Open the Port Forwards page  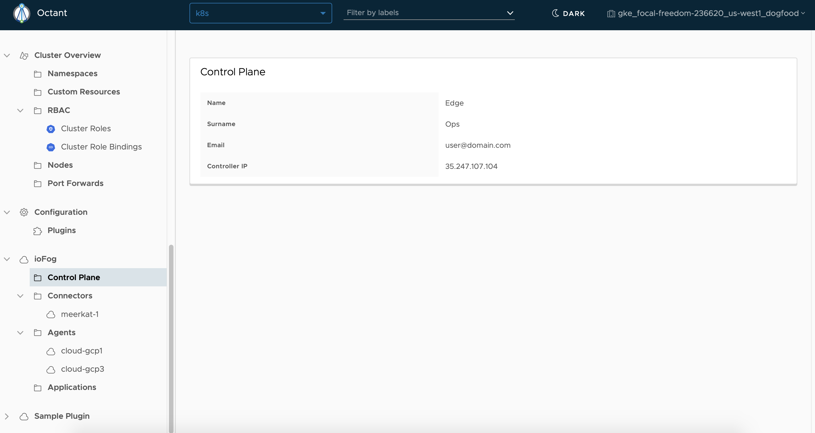pos(75,183)
